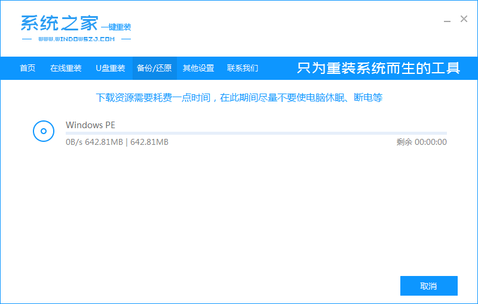Click the Windows PE download progress bar
Viewport: 478px width, 304px height.
(x=256, y=133)
